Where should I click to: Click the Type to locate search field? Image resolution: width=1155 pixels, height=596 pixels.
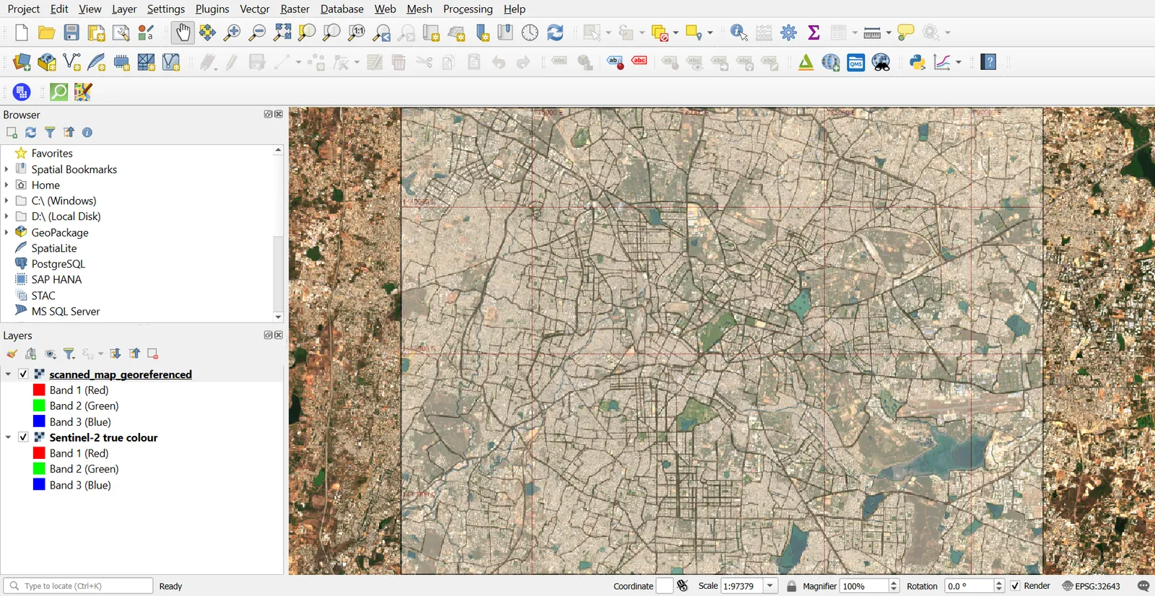[78, 586]
